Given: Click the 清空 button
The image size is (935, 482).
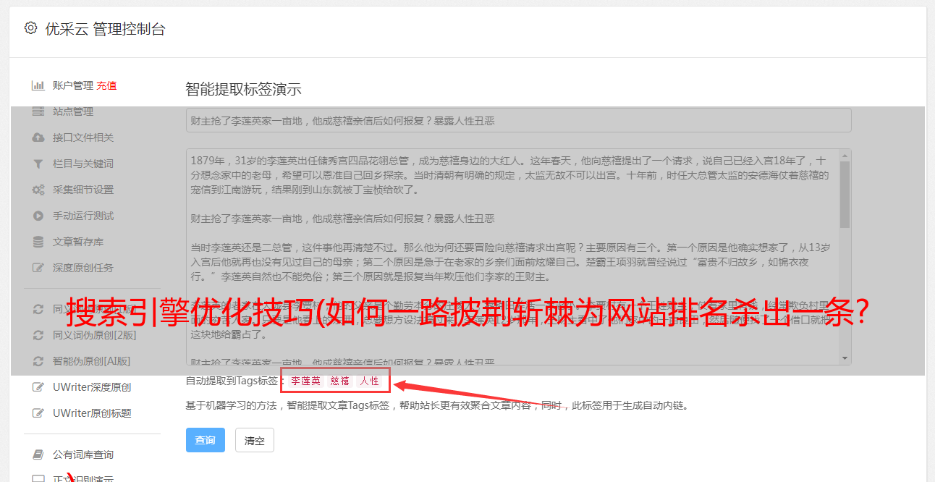Looking at the screenshot, I should click(x=255, y=440).
